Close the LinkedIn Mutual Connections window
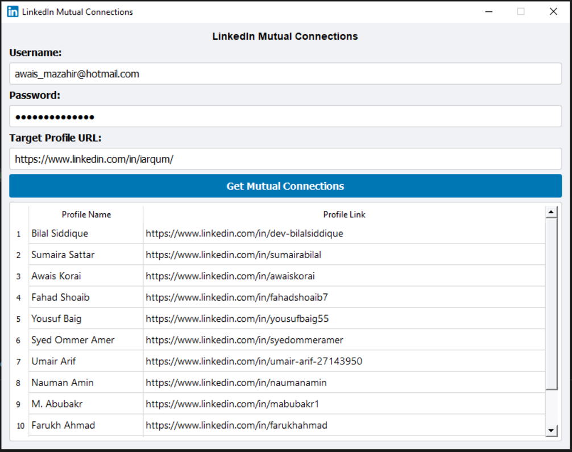Viewport: 572px width, 452px height. coord(553,12)
